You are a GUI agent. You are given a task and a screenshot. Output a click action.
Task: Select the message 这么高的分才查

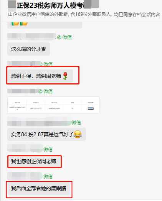point(28,49)
